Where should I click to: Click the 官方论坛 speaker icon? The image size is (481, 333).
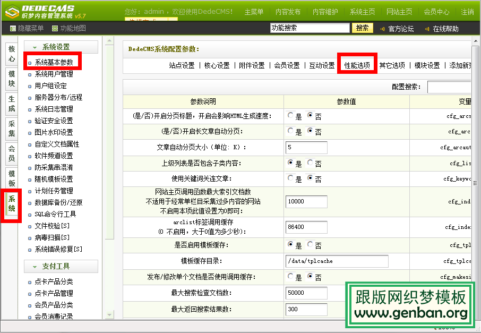click(x=382, y=29)
